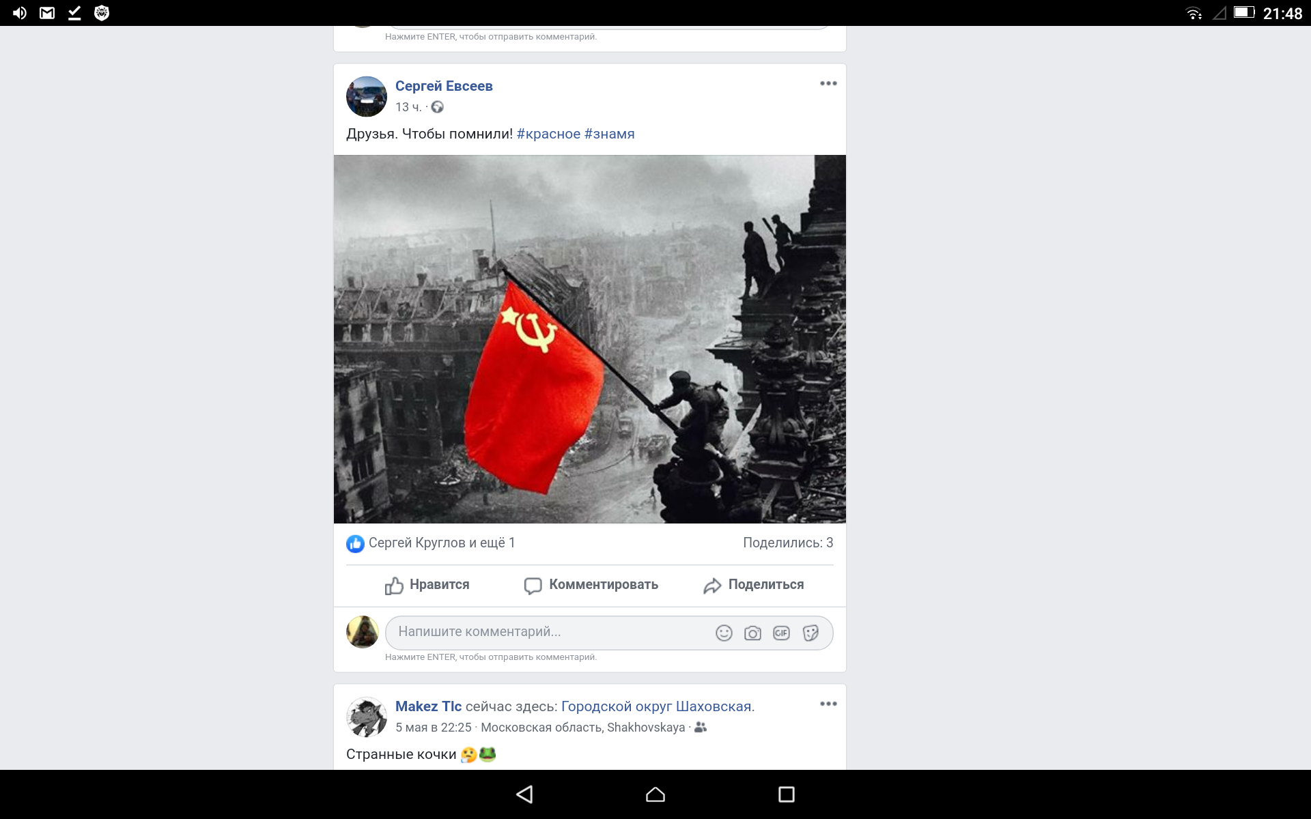1311x819 pixels.
Task: Click the Странные кочки post text
Action: 401,754
